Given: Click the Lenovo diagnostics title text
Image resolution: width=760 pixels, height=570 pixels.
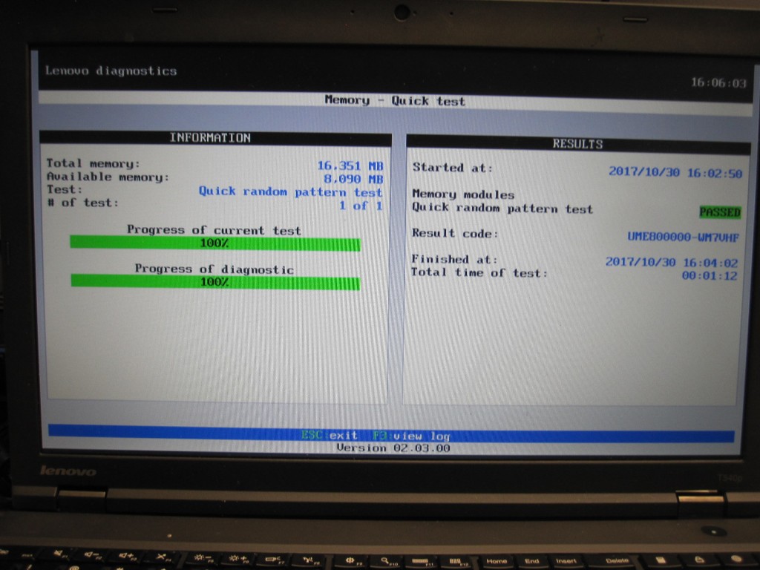Looking at the screenshot, I should click(111, 71).
